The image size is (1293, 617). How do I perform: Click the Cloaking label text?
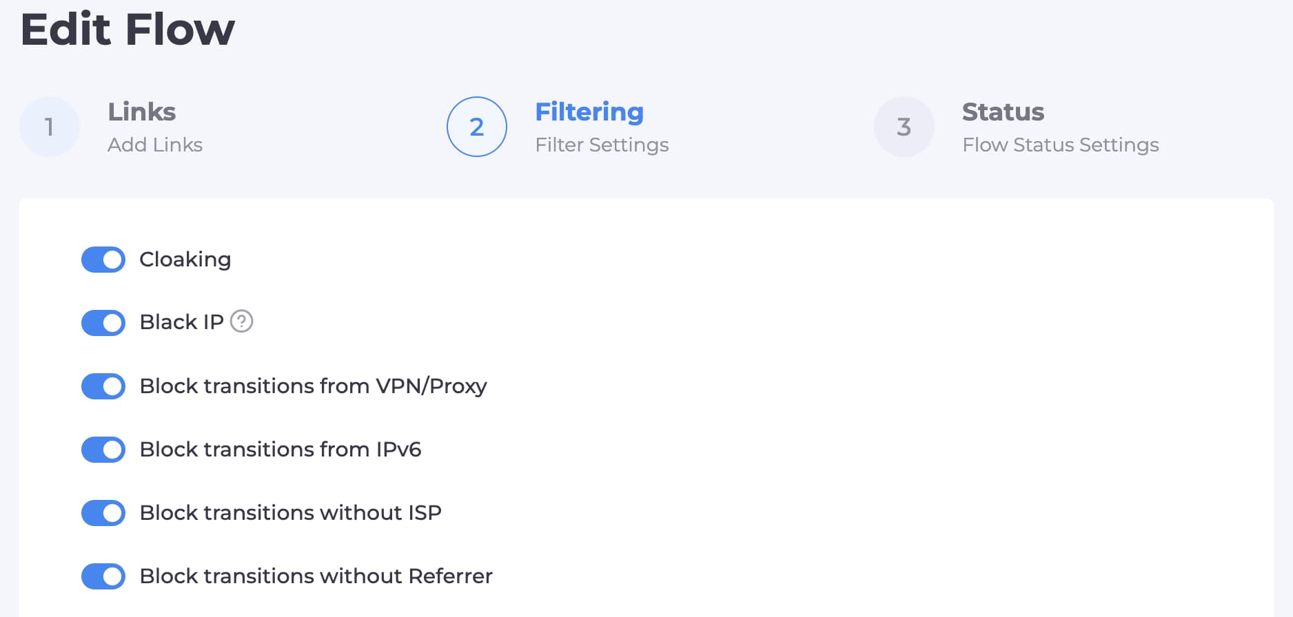(x=185, y=260)
